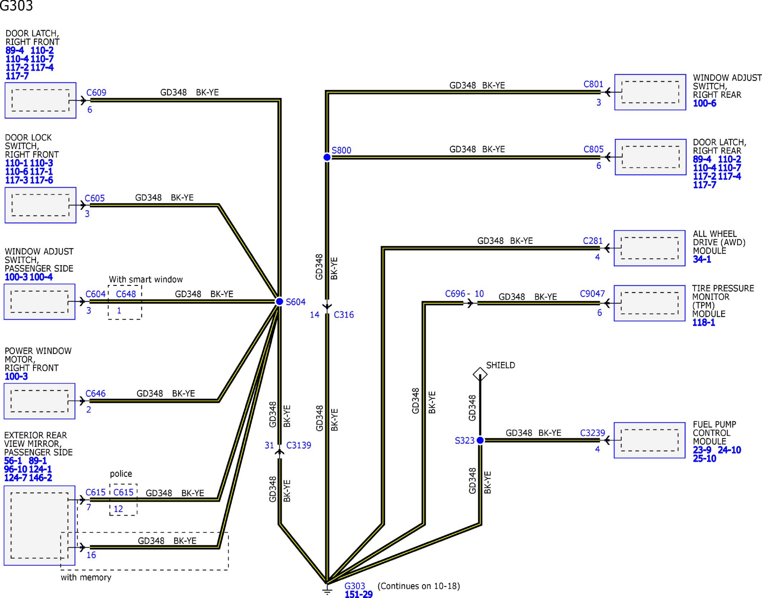Click the S604 blue splice dot
Viewport: 762px width, 598px height.
tap(279, 302)
